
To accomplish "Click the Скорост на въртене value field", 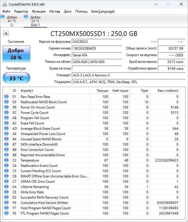I will coord(171,55).
